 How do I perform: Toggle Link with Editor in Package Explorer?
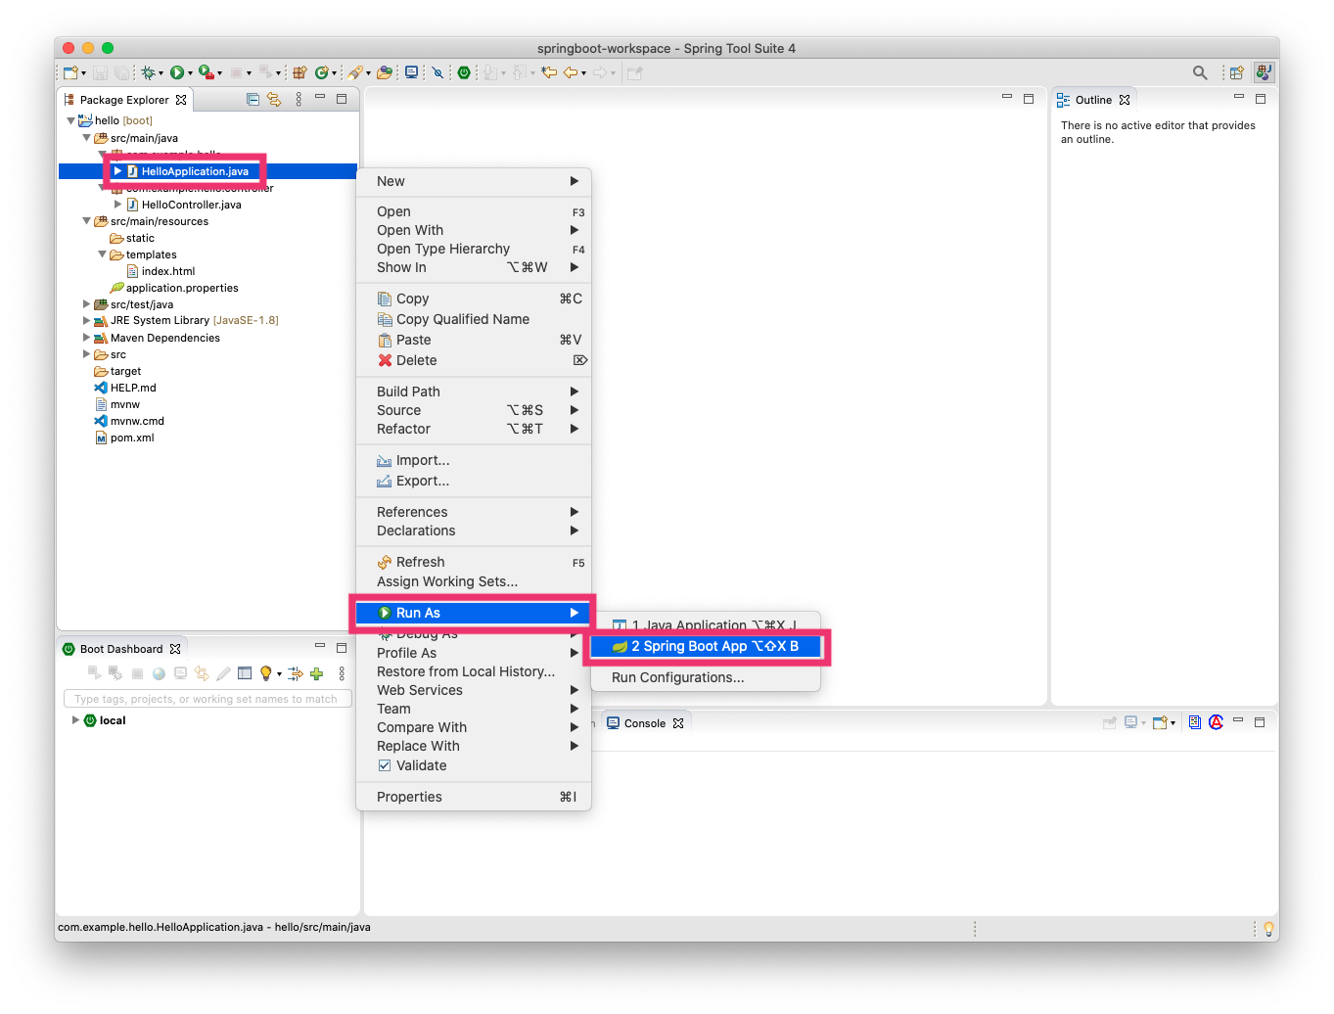(274, 99)
